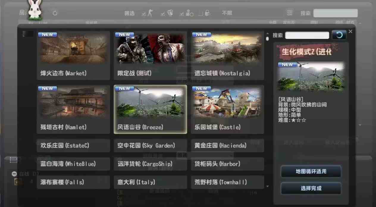Click the refresh icon beside the room title
The height and width of the screenshot is (207, 376).
click(55, 13)
